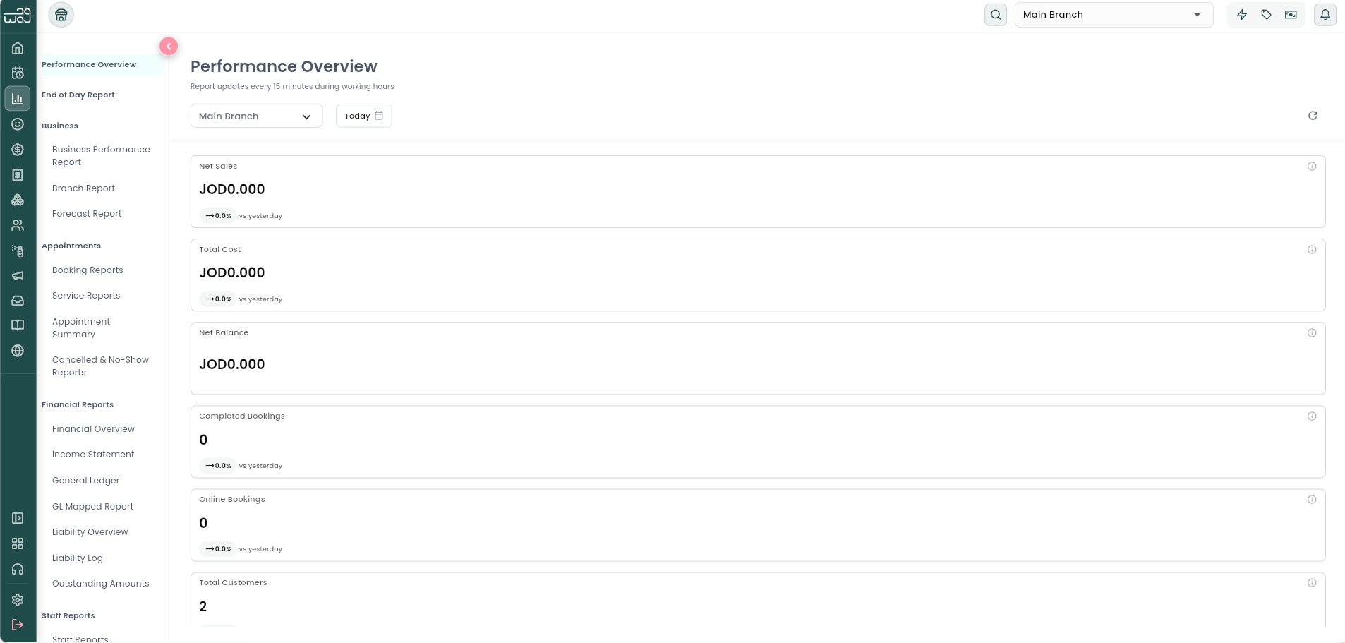Screen dimensions: 1345x643
Task: Collapse the reports side menu with pink arrow
Action: pyautogui.click(x=169, y=46)
